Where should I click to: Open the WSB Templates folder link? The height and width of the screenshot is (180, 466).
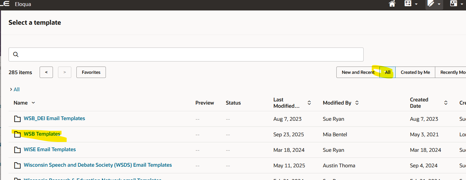pyautogui.click(x=42, y=134)
